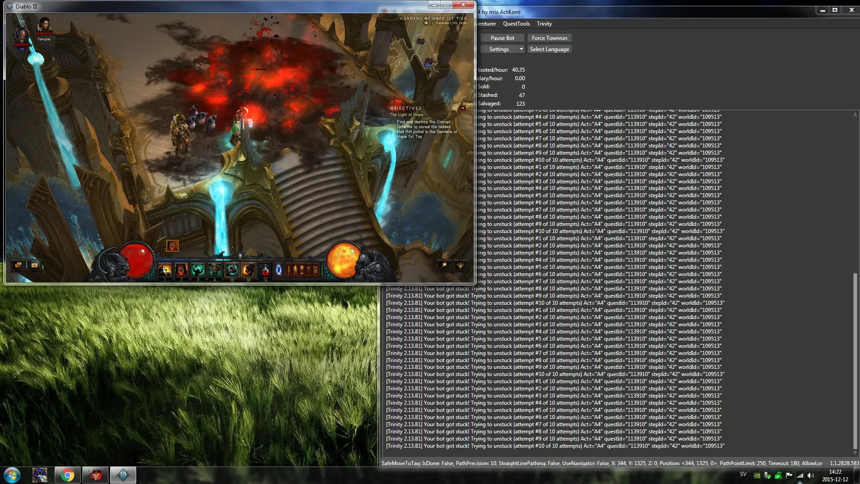Activate skill slot 2 screaming face icon
Screen dimensions: 860x484
coord(181,270)
